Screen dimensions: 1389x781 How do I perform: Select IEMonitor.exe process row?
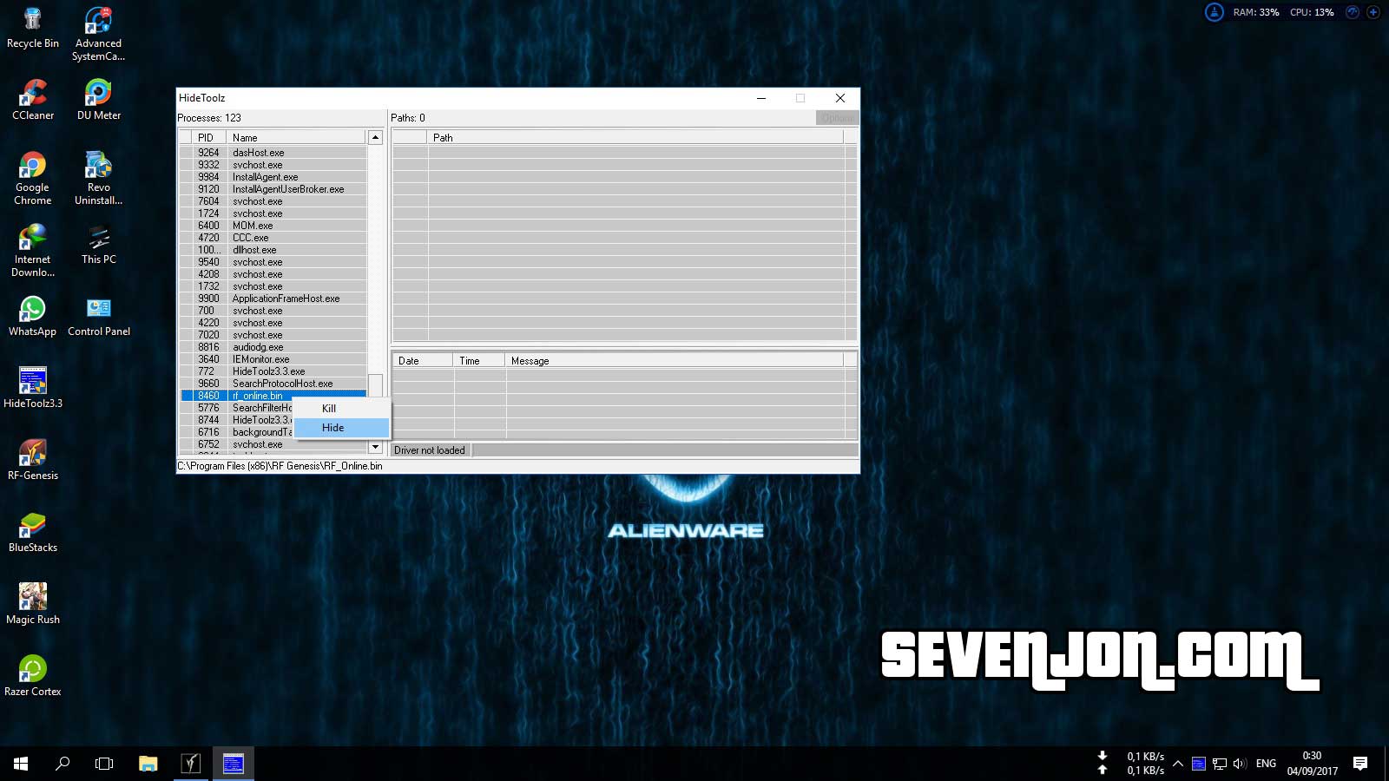click(x=273, y=359)
